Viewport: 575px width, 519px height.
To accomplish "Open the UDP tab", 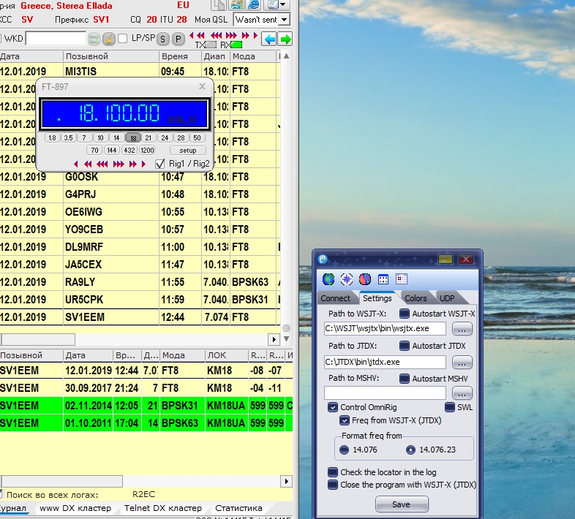I will [x=446, y=298].
